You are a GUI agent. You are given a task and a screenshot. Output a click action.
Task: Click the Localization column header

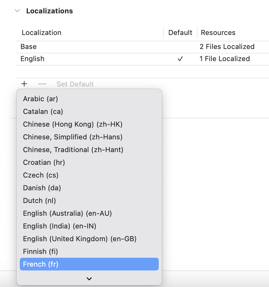tap(41, 32)
